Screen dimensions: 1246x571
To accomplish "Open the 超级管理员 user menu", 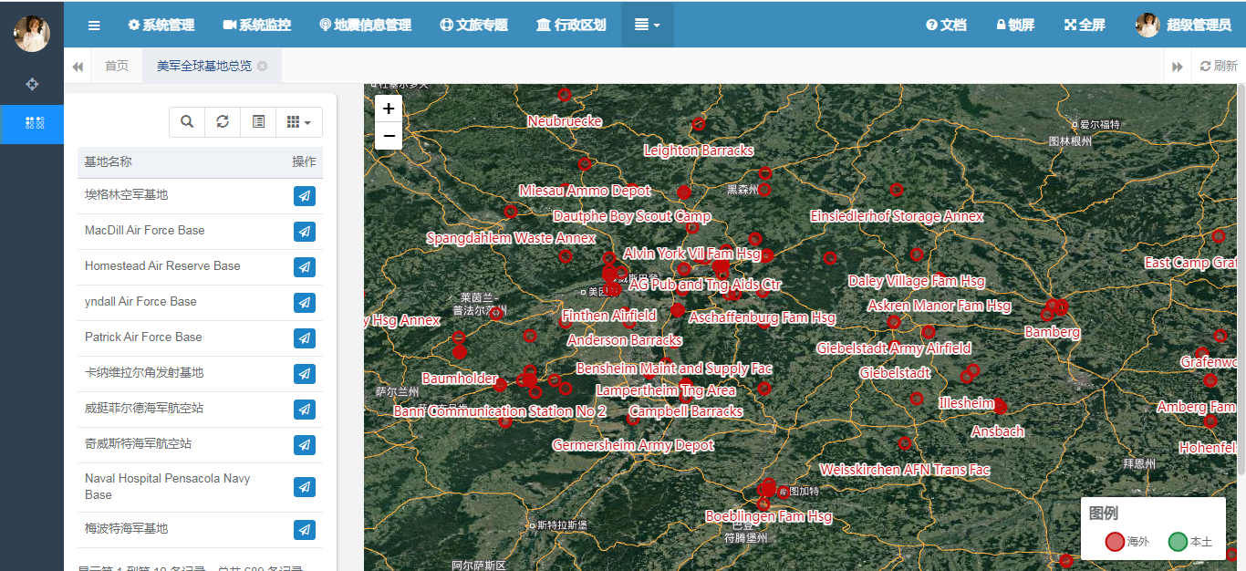I will (1185, 25).
